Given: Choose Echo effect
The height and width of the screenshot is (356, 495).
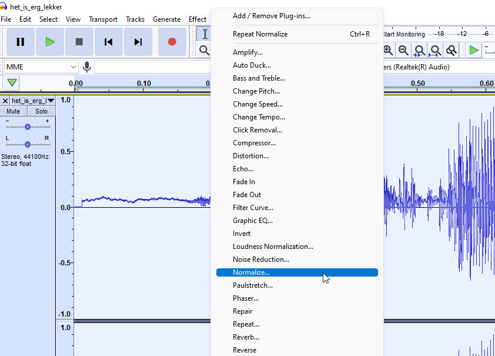Looking at the screenshot, I should (297, 169).
